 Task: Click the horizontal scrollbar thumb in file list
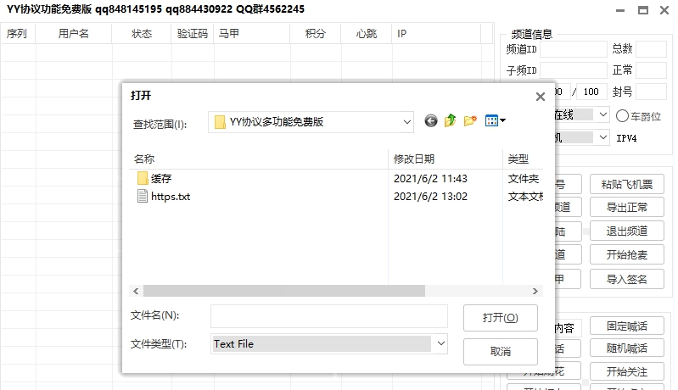pyautogui.click(x=284, y=291)
